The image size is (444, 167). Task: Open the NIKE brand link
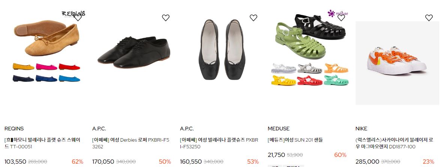(361, 129)
